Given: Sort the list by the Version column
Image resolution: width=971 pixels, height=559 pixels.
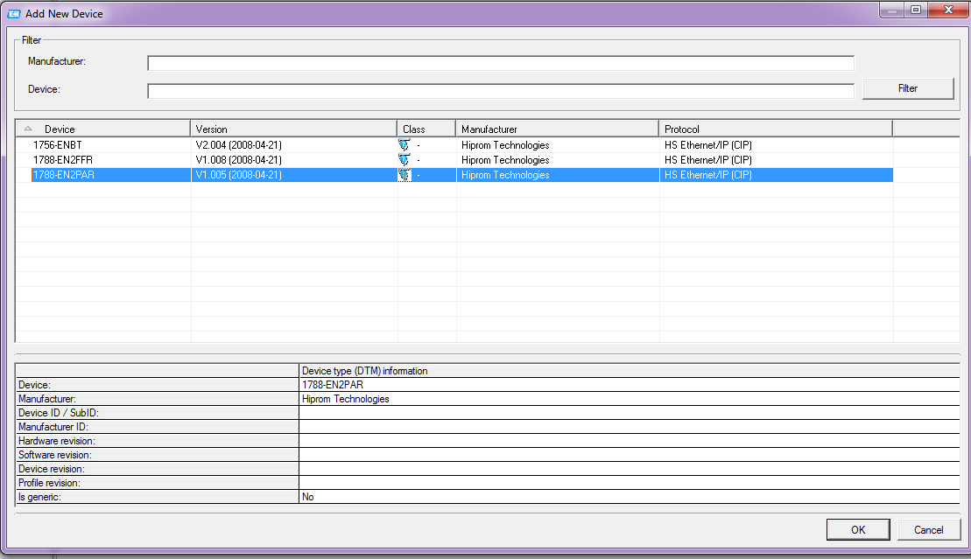Looking at the screenshot, I should pyautogui.click(x=293, y=129).
